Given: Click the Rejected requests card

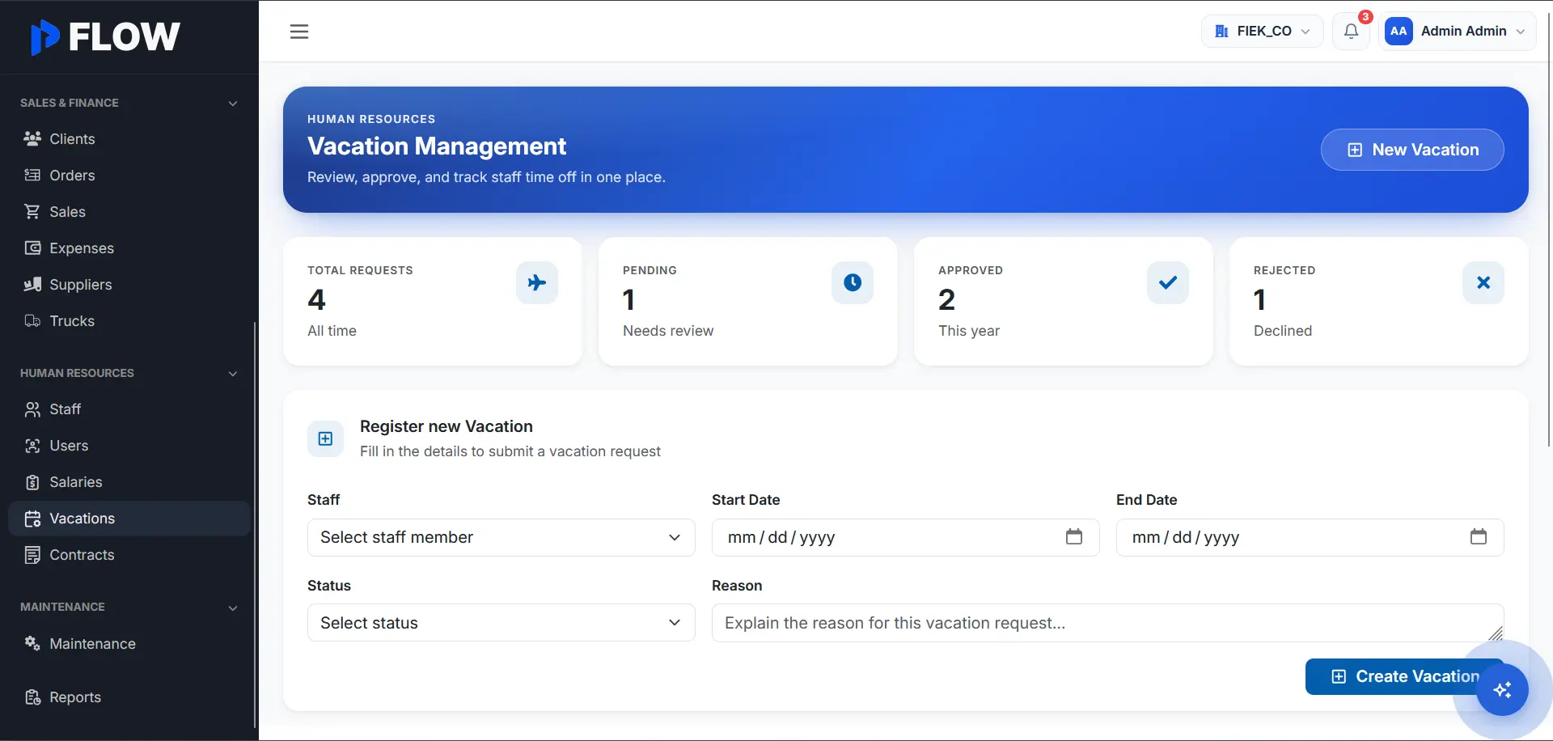Looking at the screenshot, I should [1379, 301].
